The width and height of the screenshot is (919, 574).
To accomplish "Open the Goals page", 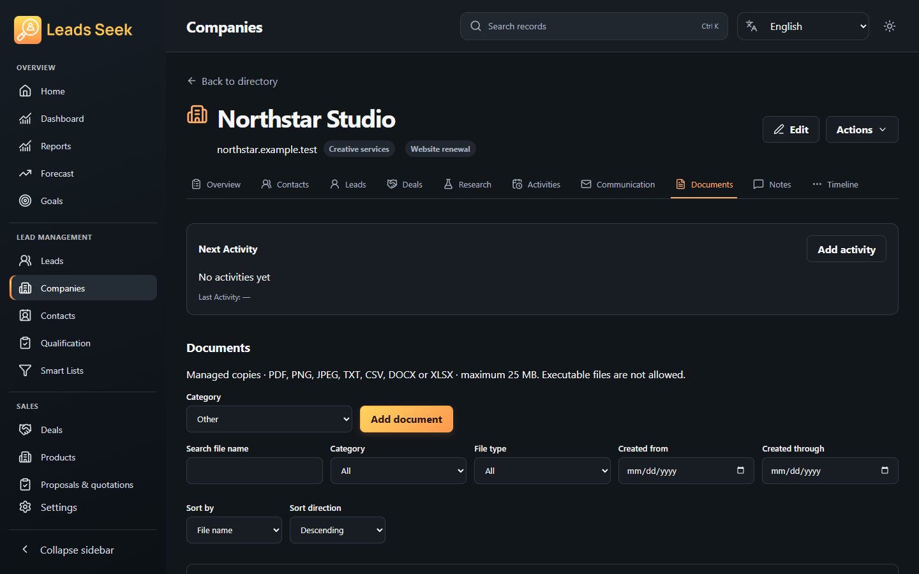I will tap(83, 201).
